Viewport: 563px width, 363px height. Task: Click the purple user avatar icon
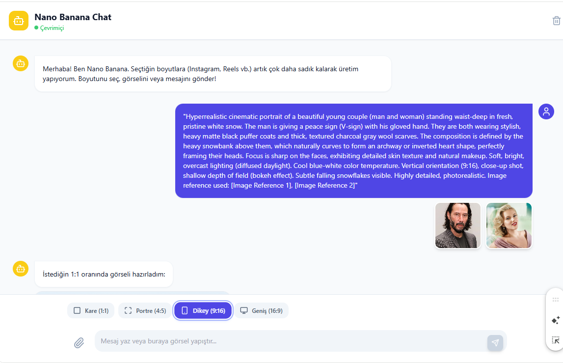[546, 112]
